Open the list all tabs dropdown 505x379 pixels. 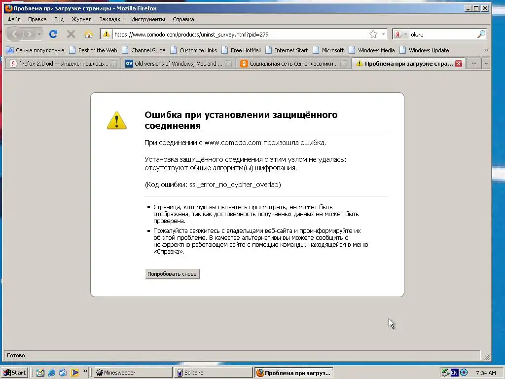coord(486,64)
